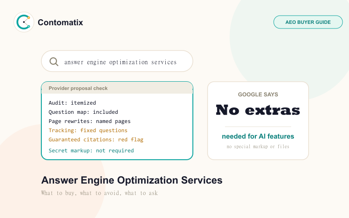Click the 'Answer Engine Optimization Services' title

[132, 180]
